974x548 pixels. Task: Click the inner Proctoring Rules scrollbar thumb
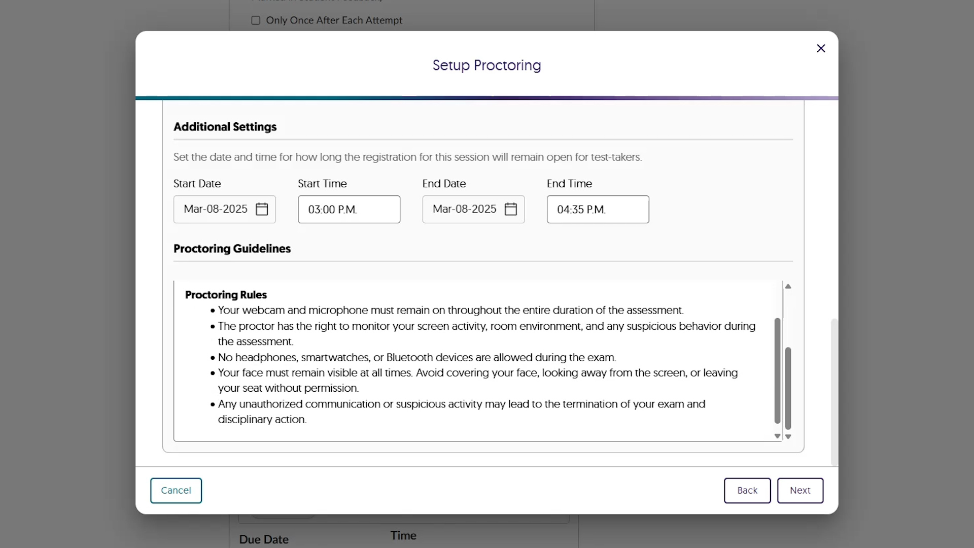pos(777,370)
